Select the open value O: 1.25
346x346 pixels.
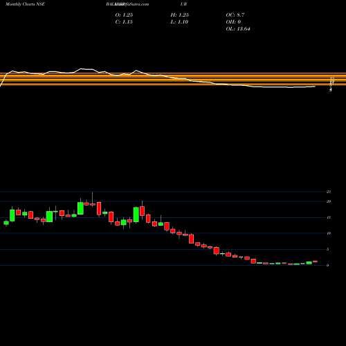[124, 15]
